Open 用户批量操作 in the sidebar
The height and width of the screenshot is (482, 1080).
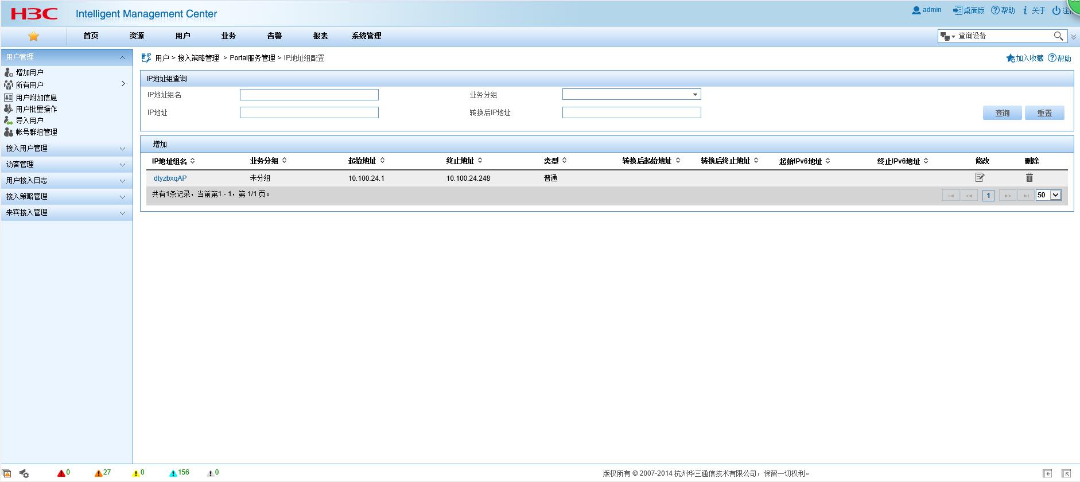(x=36, y=109)
